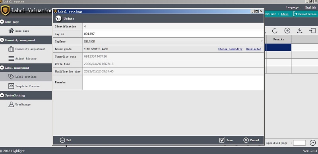Go to home page sidebar entry
Screen dimensions: 318x154
[x=22, y=31]
